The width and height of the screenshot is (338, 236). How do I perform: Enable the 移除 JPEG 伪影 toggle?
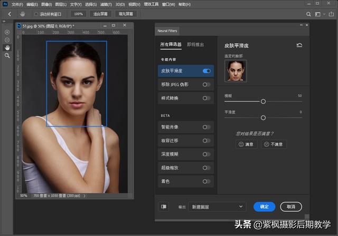[206, 84]
